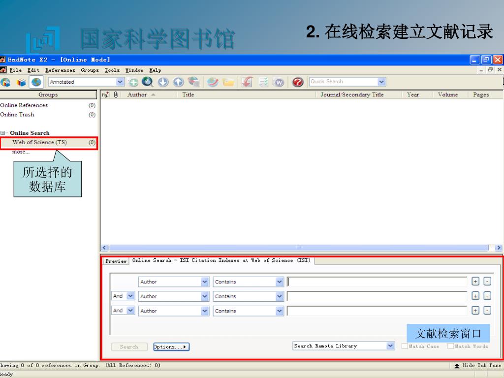Click the Open Link globe icon
This screenshot has width=504, height=378.
click(213, 82)
